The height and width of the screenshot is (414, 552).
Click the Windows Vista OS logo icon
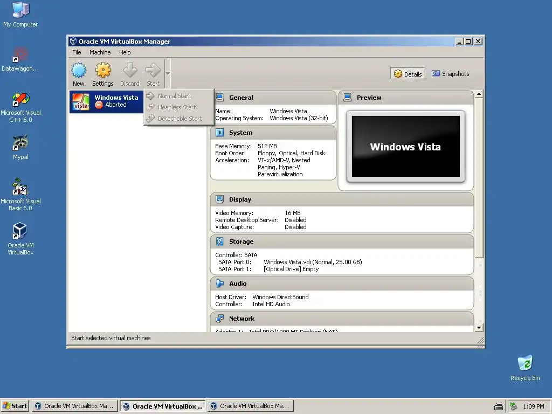pos(81,102)
